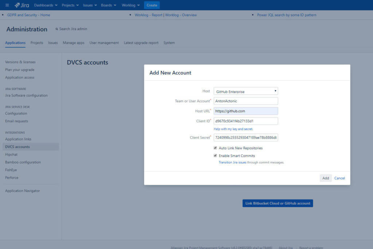Open the Host dropdown showing GitHub Enterprise

pyautogui.click(x=246, y=91)
